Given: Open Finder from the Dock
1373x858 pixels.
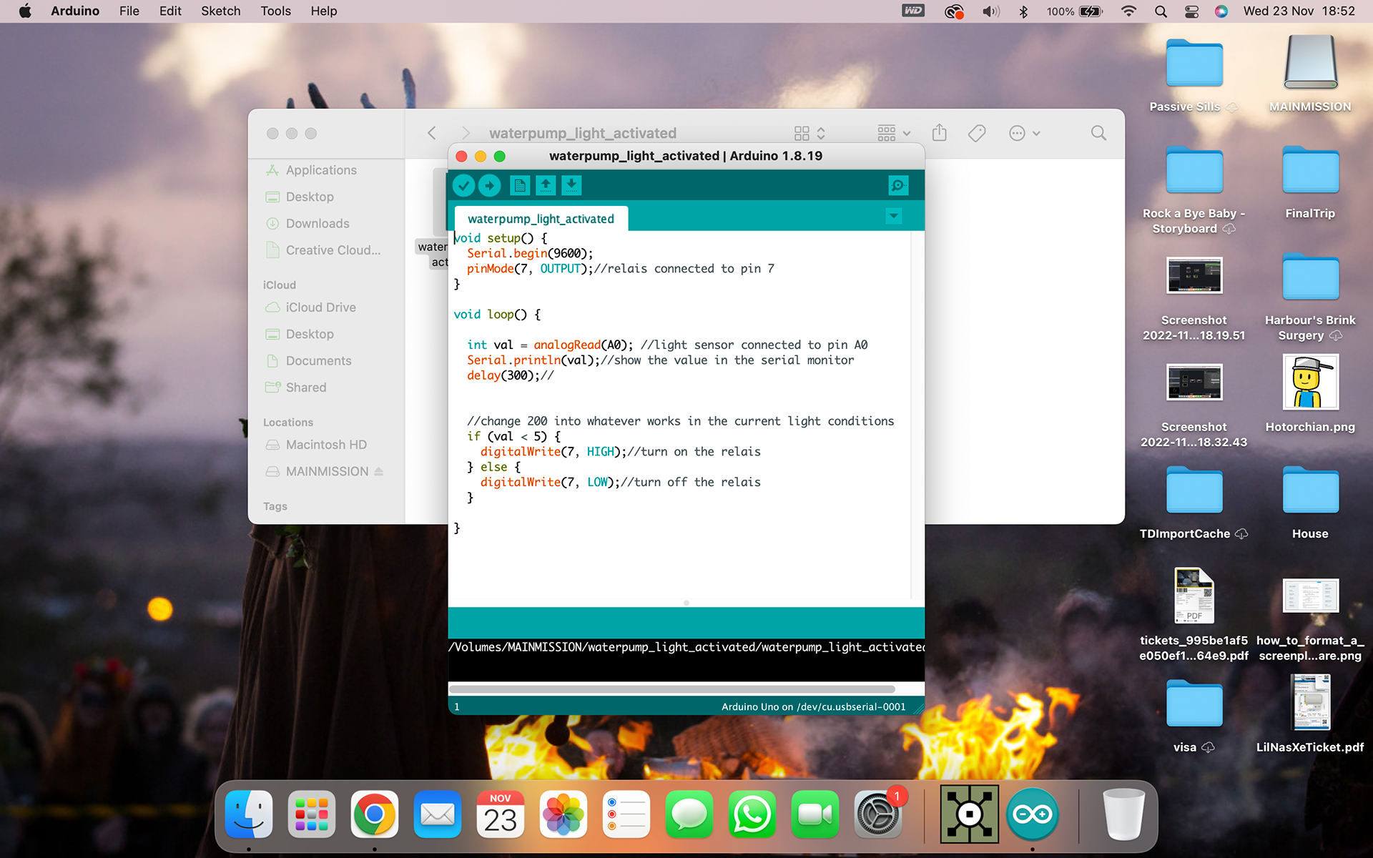Looking at the screenshot, I should pyautogui.click(x=249, y=814).
